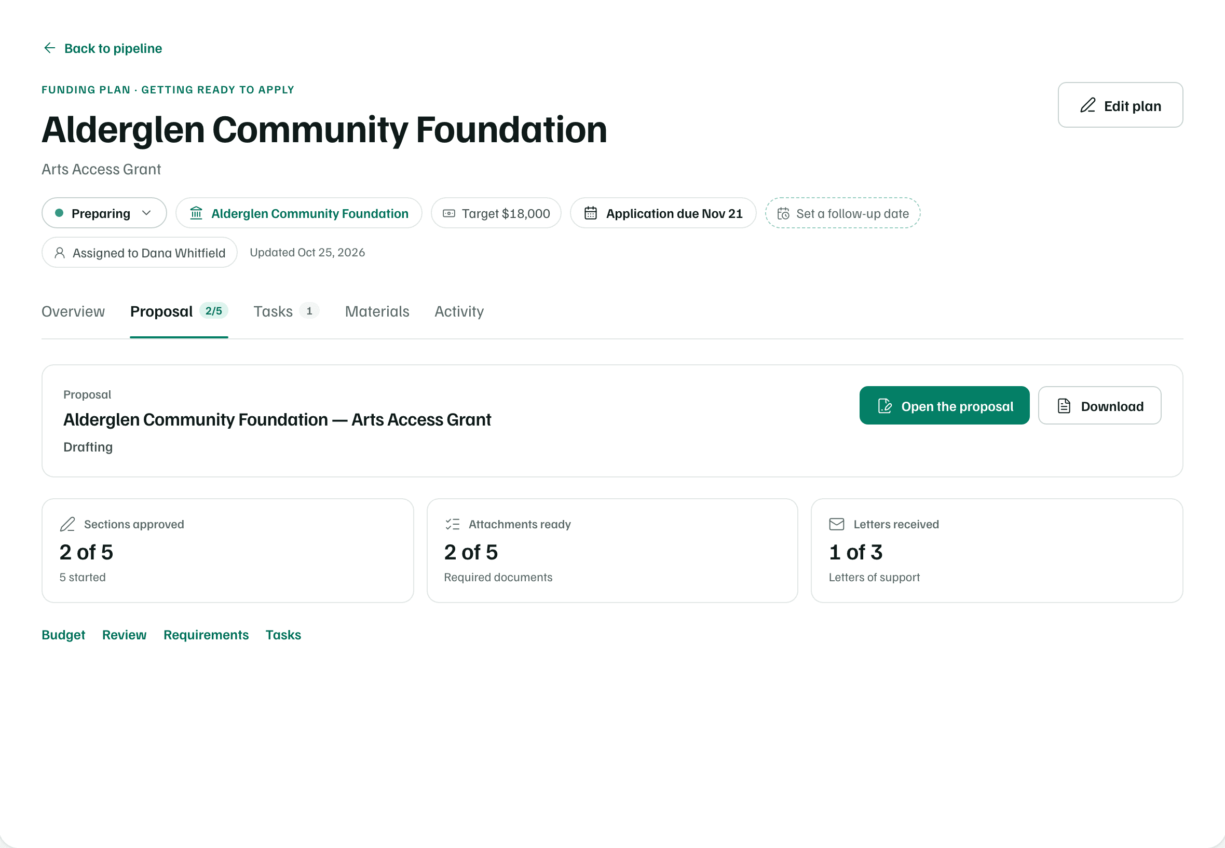Image resolution: width=1225 pixels, height=848 pixels.
Task: Click the 'Drafting' status text
Action: point(88,447)
